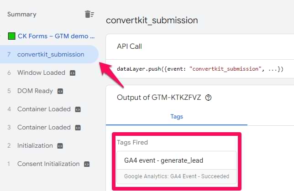Open the DOM Ready event

(x=35, y=91)
